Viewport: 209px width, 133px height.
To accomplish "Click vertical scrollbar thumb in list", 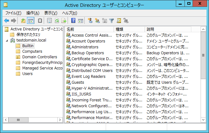I will tap(203, 55).
